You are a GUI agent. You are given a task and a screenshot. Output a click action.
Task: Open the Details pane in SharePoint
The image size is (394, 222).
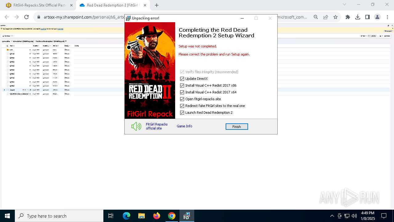point(387,36)
